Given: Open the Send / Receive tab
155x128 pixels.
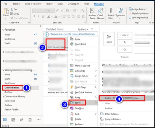Looking at the screenshot, I should (x=33, y=4).
